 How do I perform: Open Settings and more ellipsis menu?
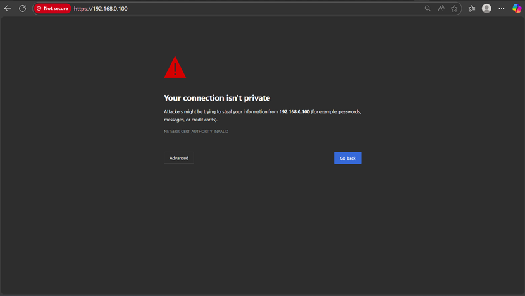coord(501,8)
